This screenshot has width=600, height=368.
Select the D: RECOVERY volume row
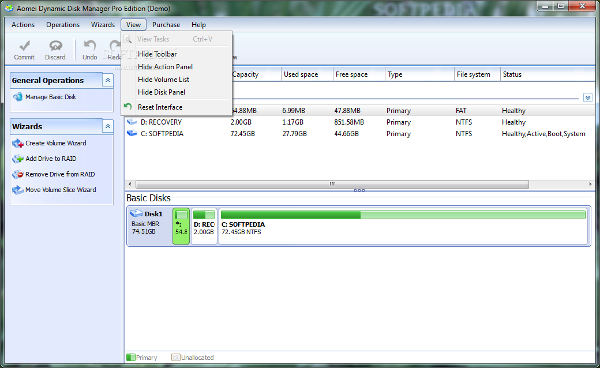click(360, 122)
